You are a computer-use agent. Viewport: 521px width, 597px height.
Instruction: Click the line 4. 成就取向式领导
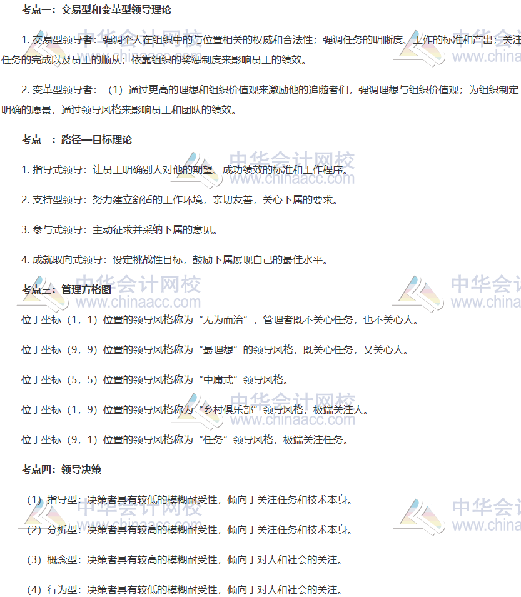click(x=175, y=260)
